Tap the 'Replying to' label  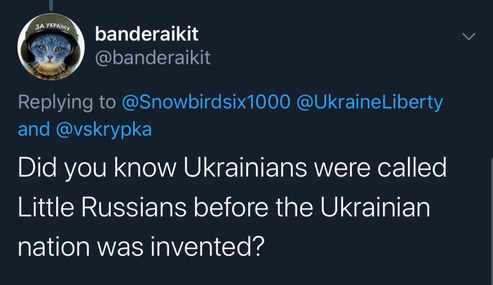(66, 102)
